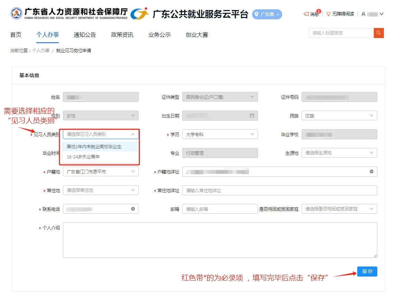This screenshot has width=406, height=299.
Task: Go to the 首页 tab
Action: point(16,35)
